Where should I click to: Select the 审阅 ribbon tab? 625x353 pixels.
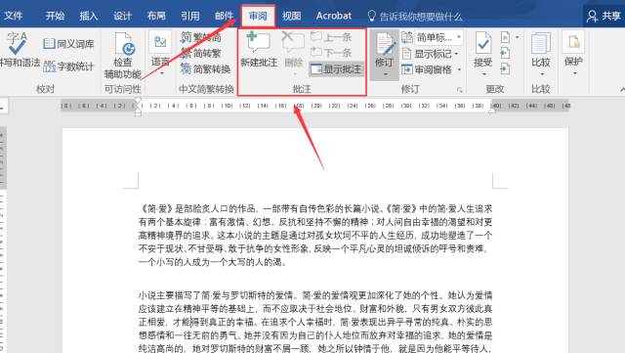(x=258, y=16)
